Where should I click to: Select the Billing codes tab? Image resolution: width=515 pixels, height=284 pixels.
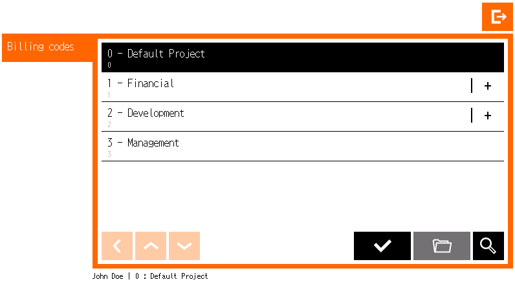[41, 47]
